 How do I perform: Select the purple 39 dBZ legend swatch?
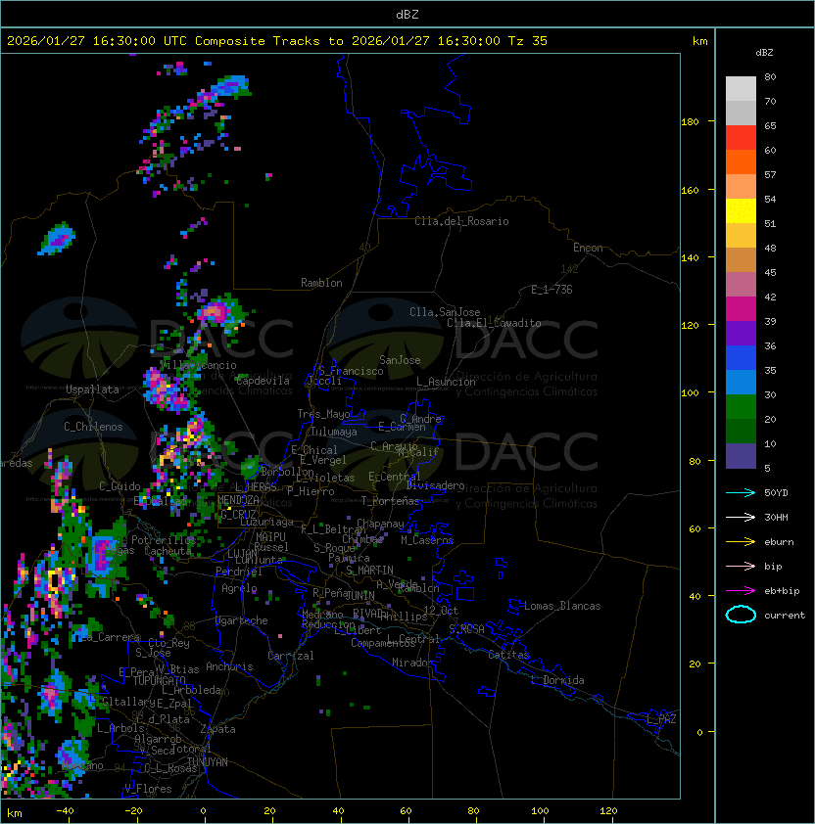pos(741,333)
